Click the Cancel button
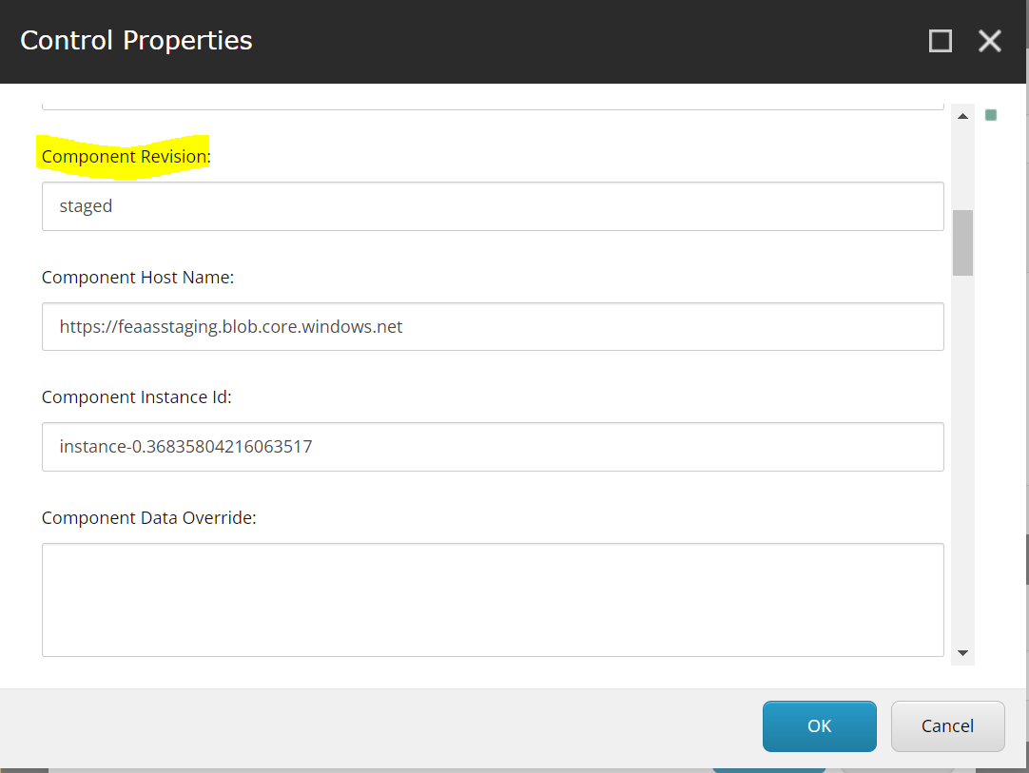The height and width of the screenshot is (773, 1029). point(947,725)
